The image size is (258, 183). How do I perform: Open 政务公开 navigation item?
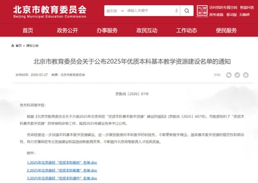(x=68, y=30)
